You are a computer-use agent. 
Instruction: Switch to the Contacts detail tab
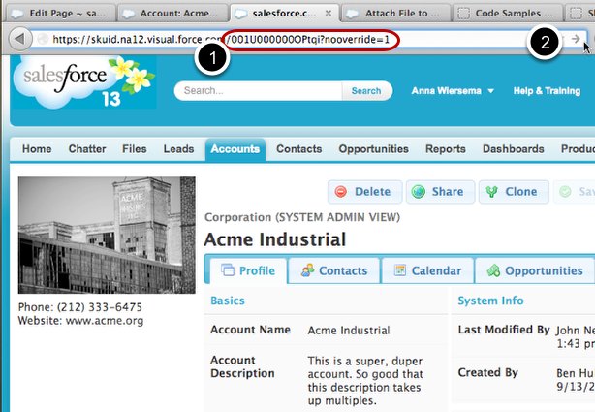tap(333, 270)
